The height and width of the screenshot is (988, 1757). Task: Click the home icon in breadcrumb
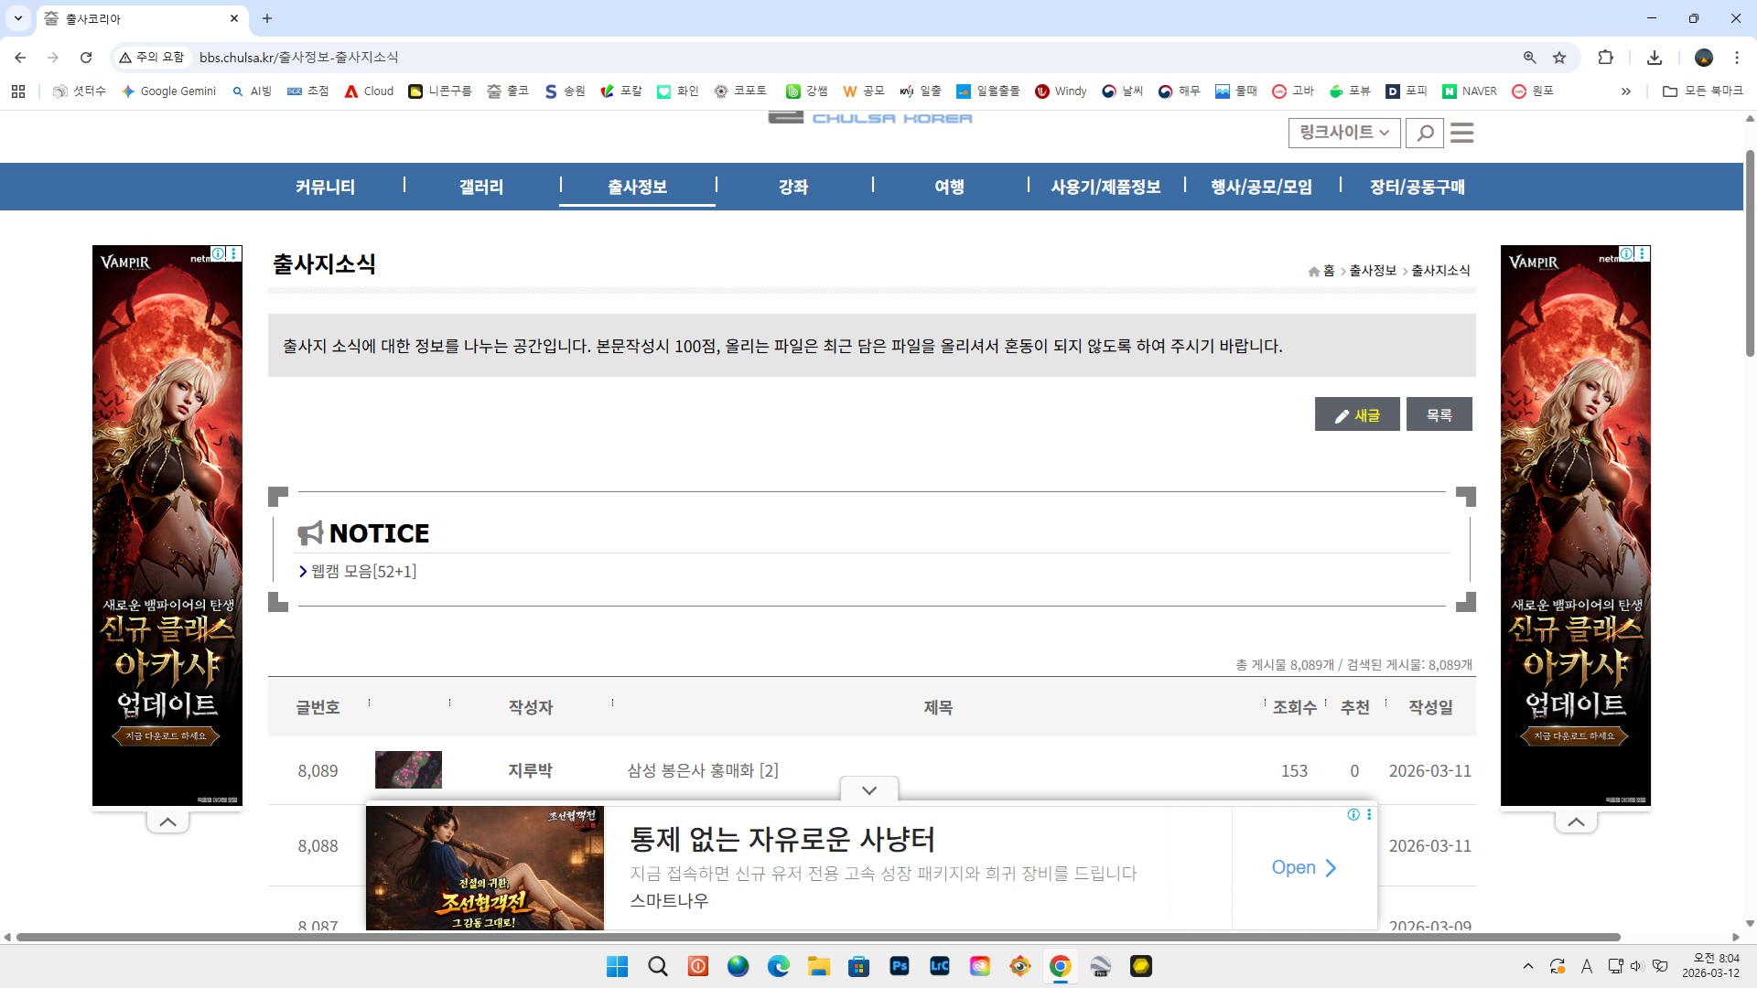click(1314, 272)
